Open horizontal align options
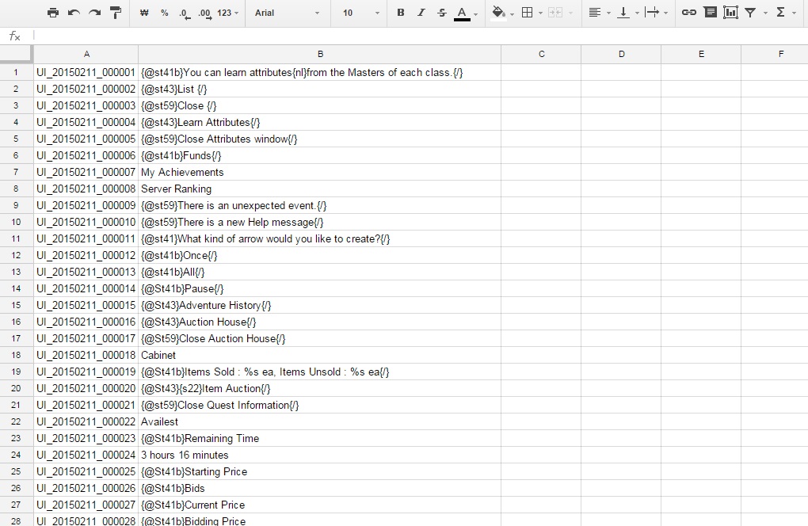The image size is (808, 526). [x=595, y=13]
